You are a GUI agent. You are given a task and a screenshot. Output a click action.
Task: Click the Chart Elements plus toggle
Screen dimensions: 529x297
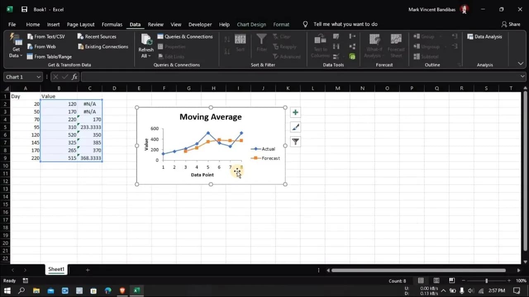point(295,112)
